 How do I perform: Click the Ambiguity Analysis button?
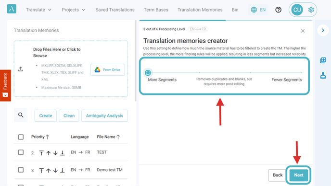(x=104, y=116)
